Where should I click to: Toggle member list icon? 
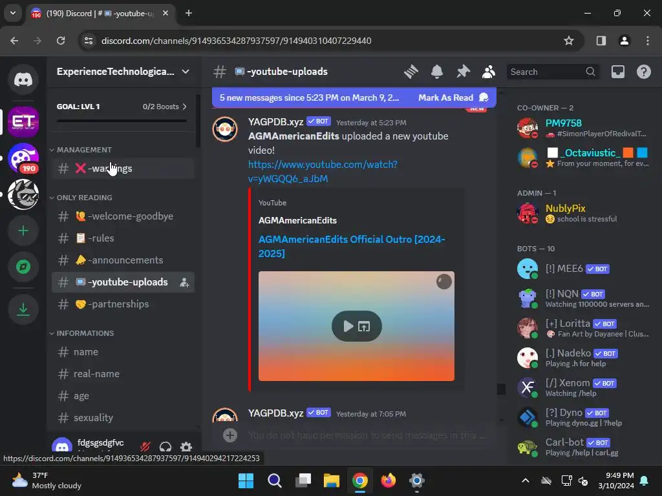[489, 72]
